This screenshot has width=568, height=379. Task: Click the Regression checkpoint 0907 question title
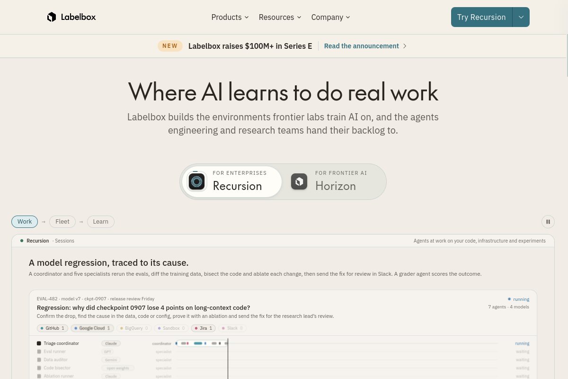tap(143, 307)
